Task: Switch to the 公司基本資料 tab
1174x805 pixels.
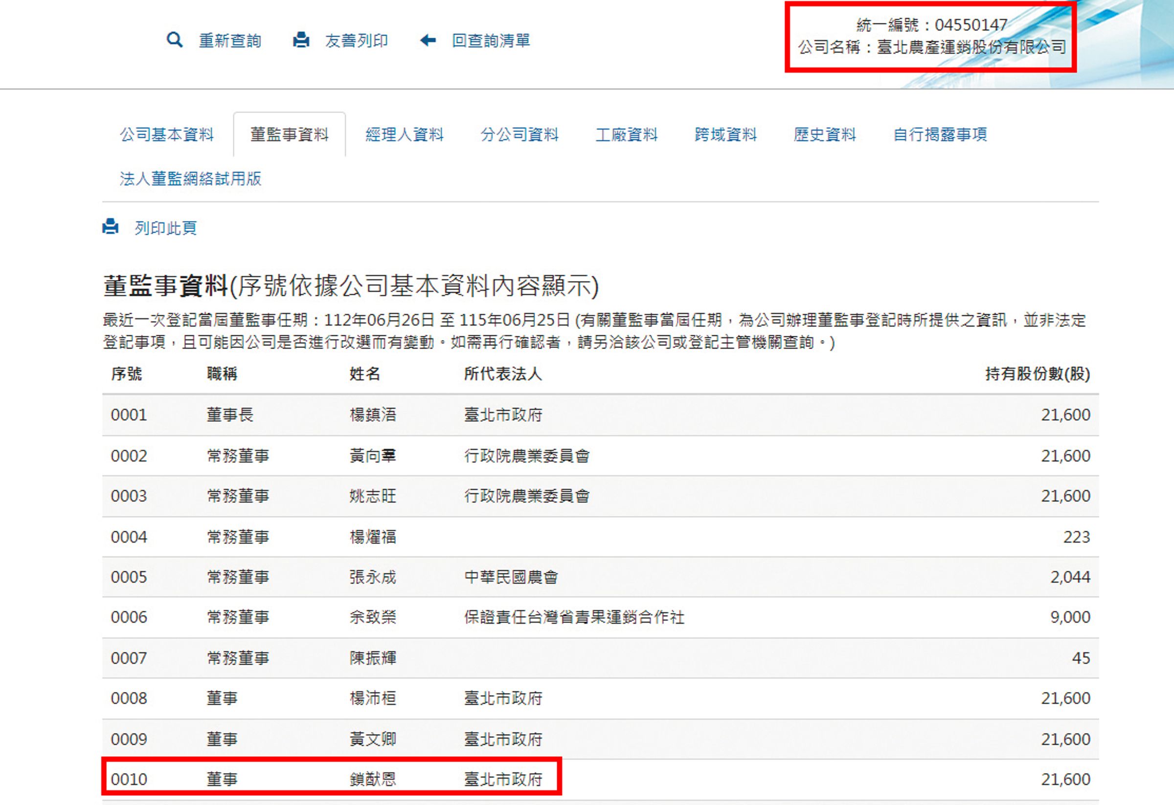Action: (x=167, y=135)
